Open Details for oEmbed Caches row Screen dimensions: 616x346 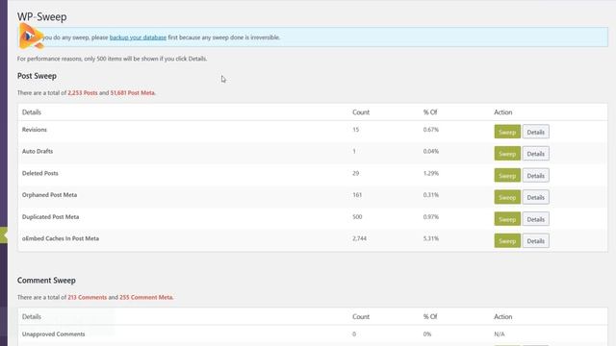coord(535,241)
